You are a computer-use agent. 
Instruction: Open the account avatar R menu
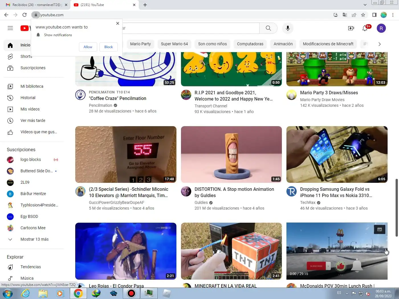click(381, 28)
